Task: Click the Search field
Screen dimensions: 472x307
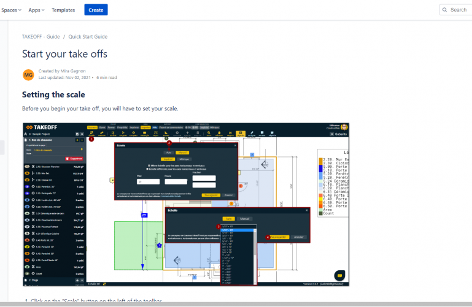Action: [455, 10]
